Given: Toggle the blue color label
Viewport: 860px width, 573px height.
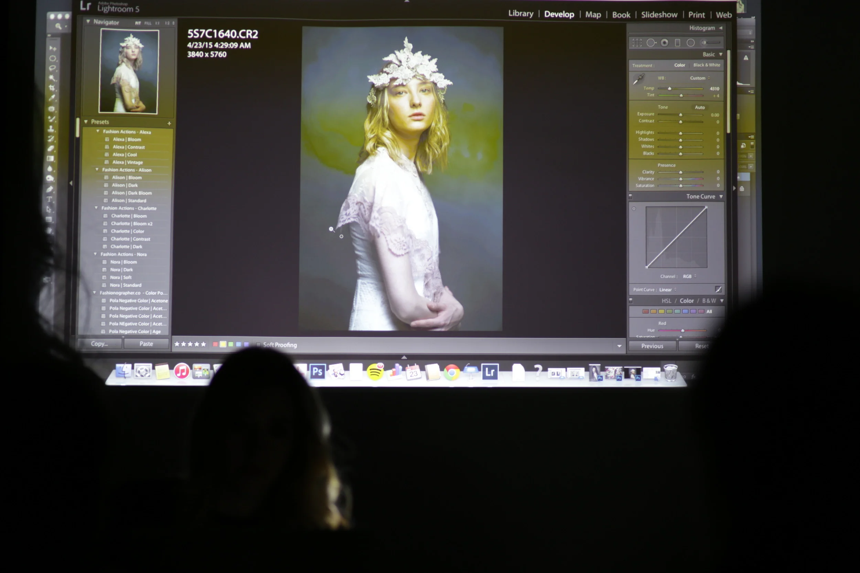Looking at the screenshot, I should coord(238,344).
